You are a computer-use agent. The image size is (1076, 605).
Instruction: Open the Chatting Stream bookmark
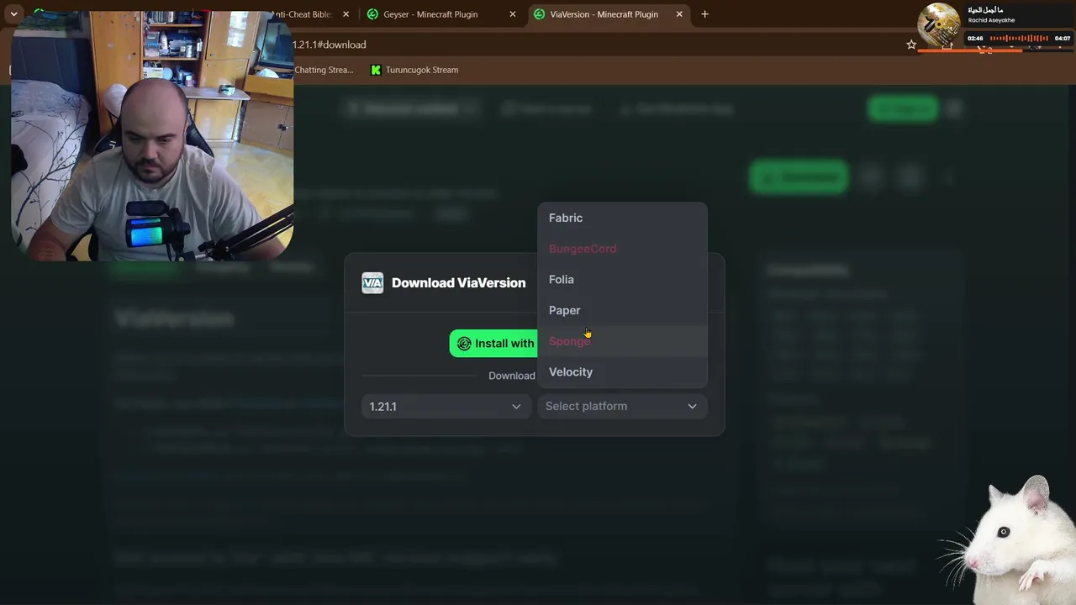pyautogui.click(x=324, y=70)
